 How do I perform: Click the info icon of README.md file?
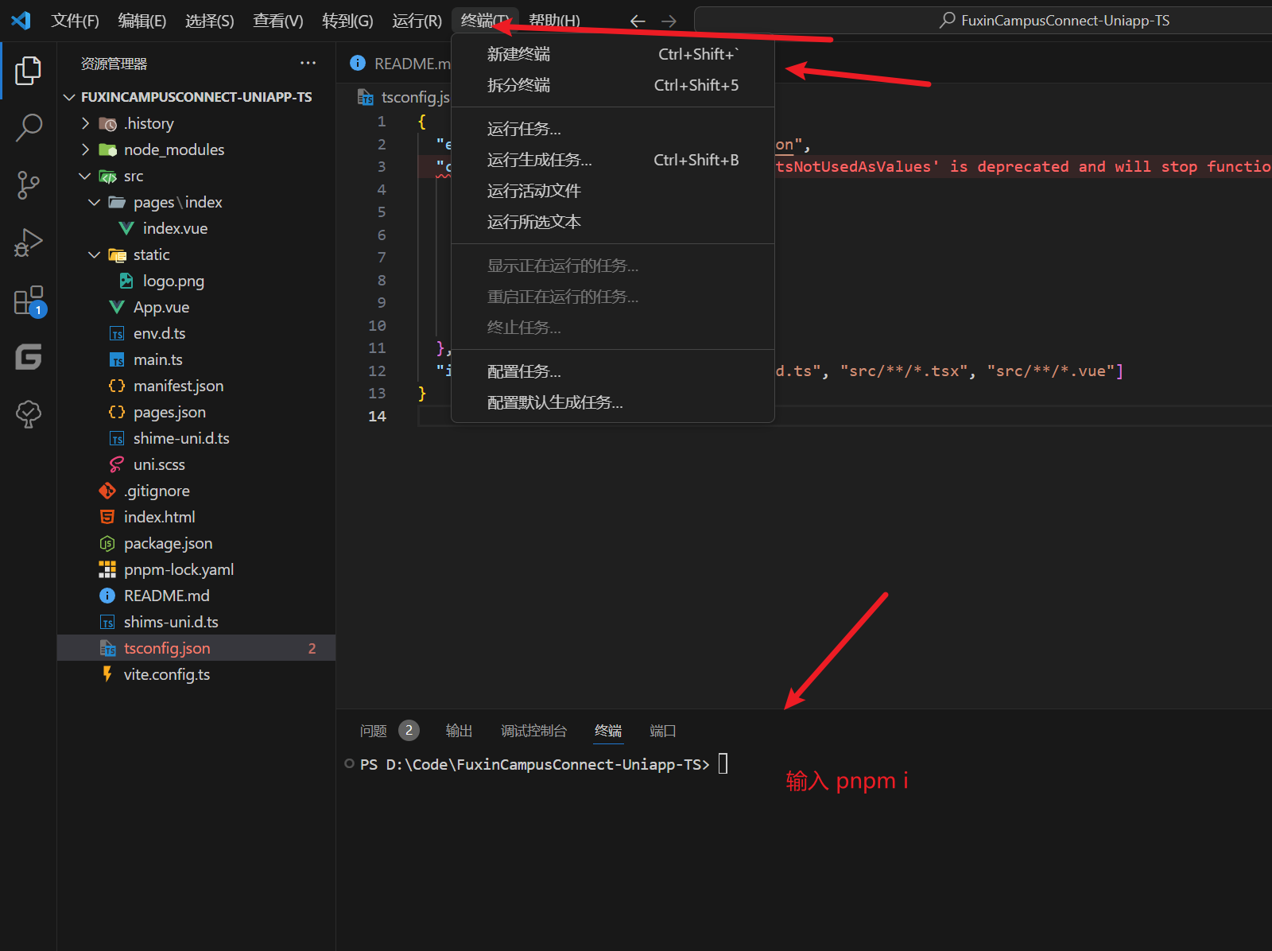(x=107, y=596)
